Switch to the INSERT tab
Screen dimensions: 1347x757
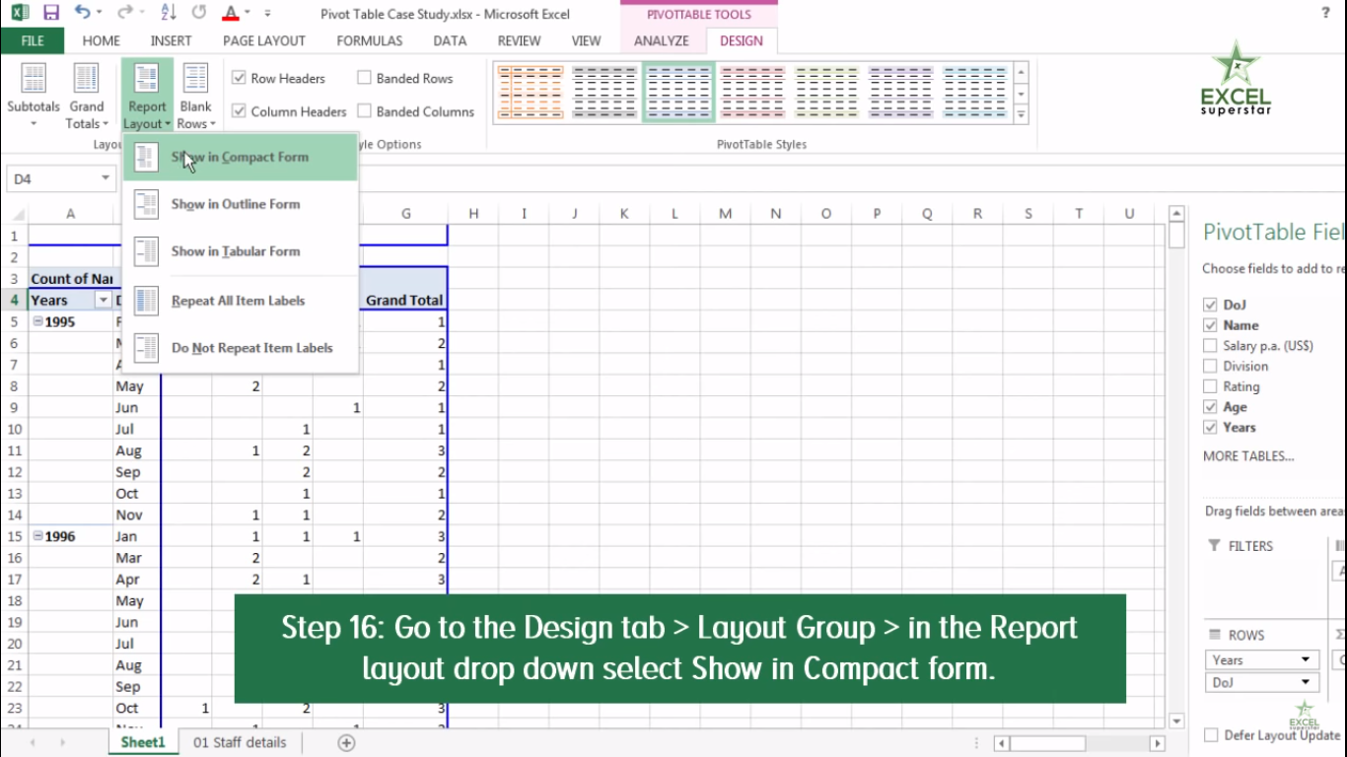coord(172,40)
